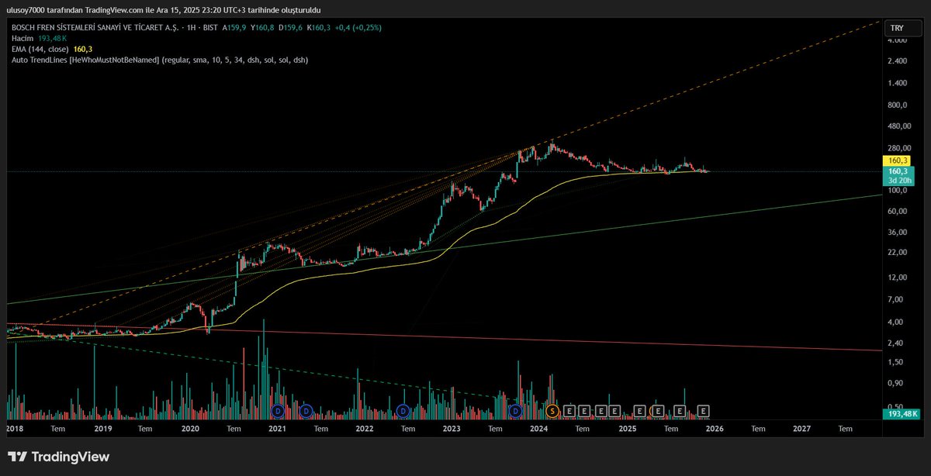Click the 2024 time axis label
The height and width of the screenshot is (476, 931).
coord(539,428)
